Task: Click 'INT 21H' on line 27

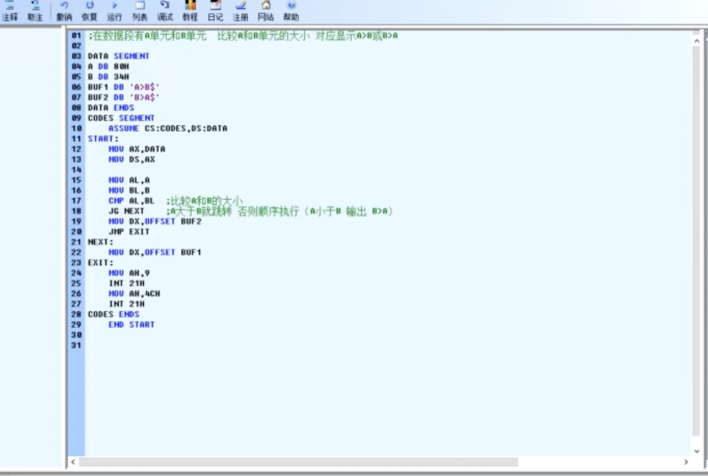Action: tap(126, 304)
